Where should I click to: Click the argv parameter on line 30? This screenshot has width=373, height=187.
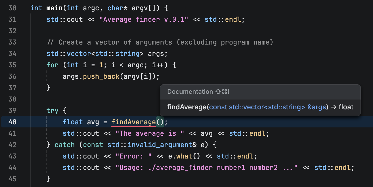(141, 8)
